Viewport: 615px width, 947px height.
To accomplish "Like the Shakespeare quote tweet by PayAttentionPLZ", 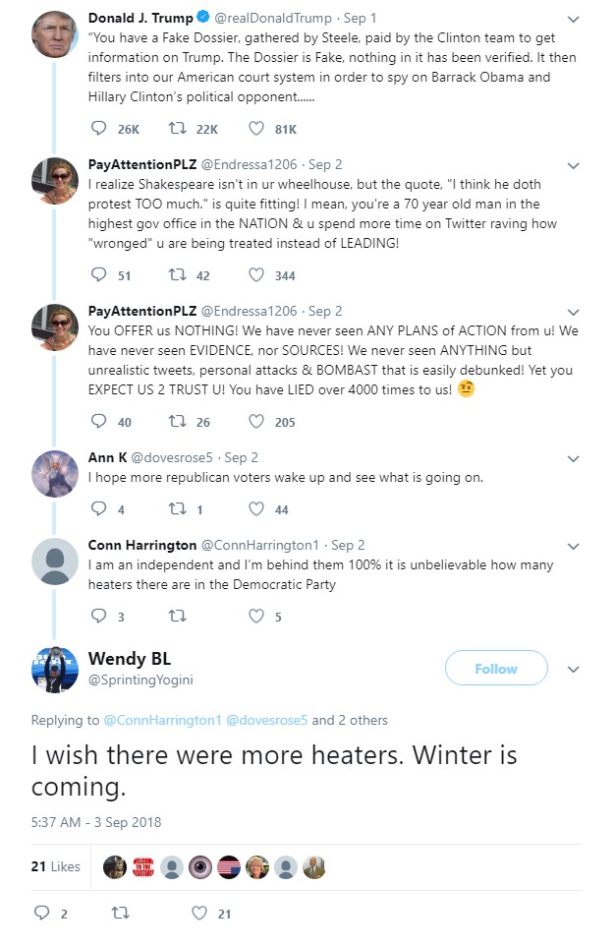I will coord(256,275).
